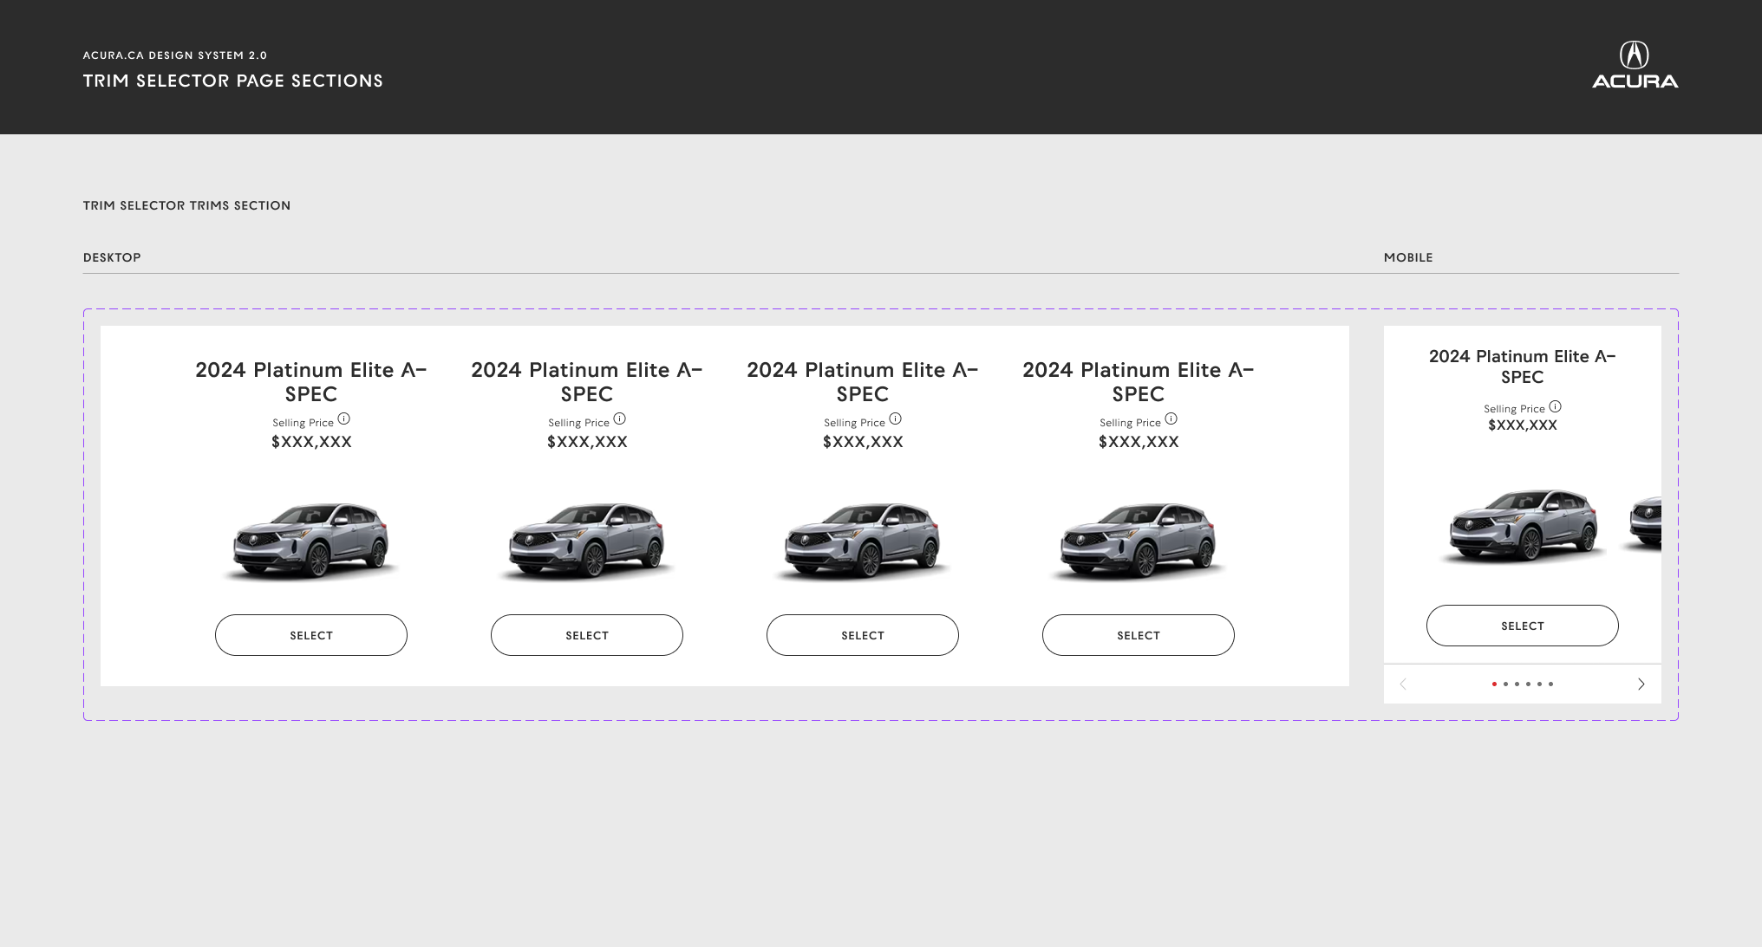Open Selling Price info icon on second desktop card
This screenshot has height=947, width=1762.
620,418
